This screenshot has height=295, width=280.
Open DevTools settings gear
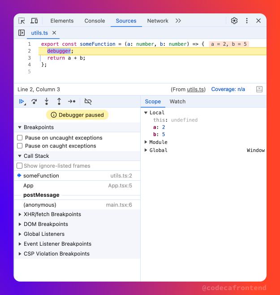234,21
